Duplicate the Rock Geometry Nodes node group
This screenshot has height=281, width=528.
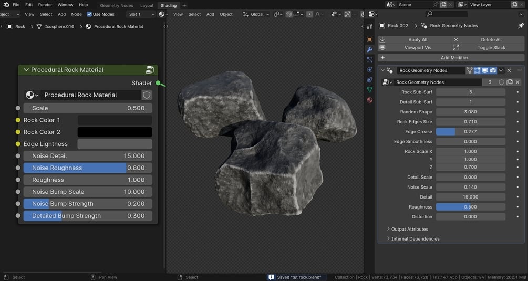(x=510, y=82)
